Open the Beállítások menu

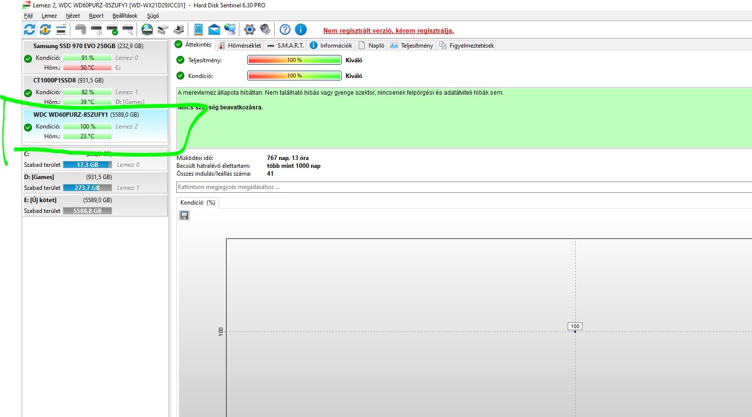tap(125, 16)
